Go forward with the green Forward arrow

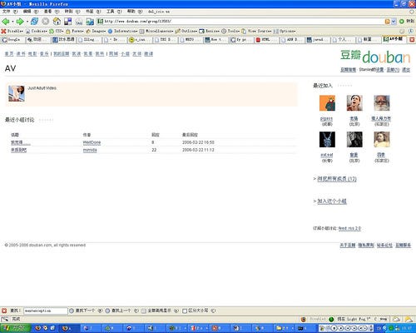click(20, 22)
